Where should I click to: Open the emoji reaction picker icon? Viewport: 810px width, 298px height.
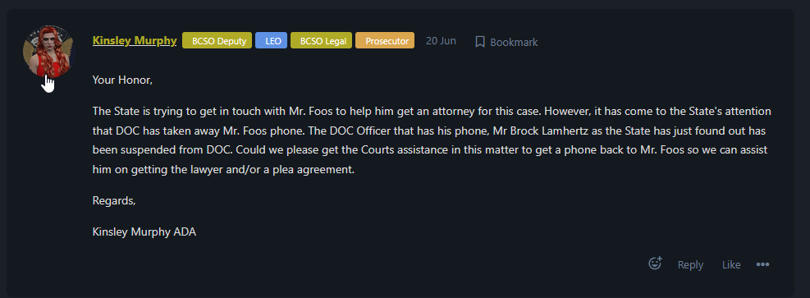(655, 264)
